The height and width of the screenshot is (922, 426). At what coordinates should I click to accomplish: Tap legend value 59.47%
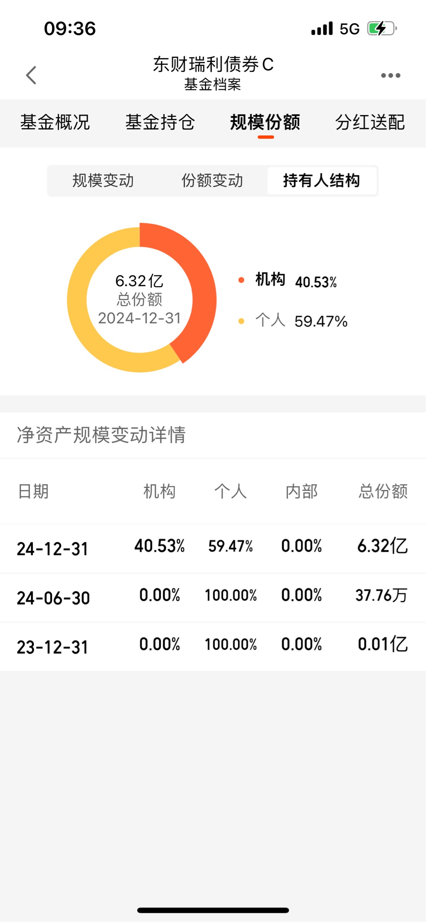[x=321, y=322]
